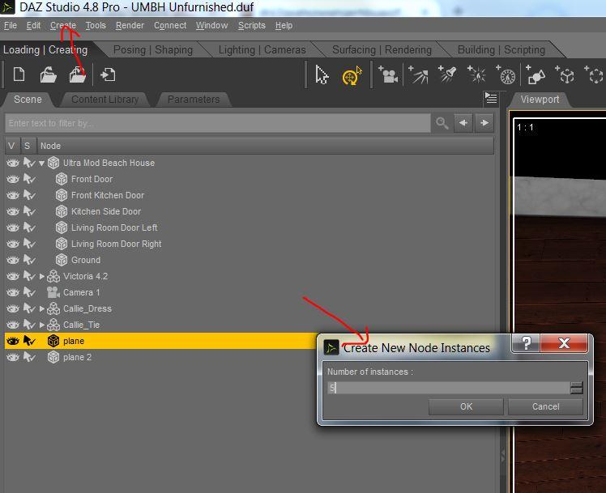Open the Window menu
The image size is (606, 493).
[x=211, y=25]
